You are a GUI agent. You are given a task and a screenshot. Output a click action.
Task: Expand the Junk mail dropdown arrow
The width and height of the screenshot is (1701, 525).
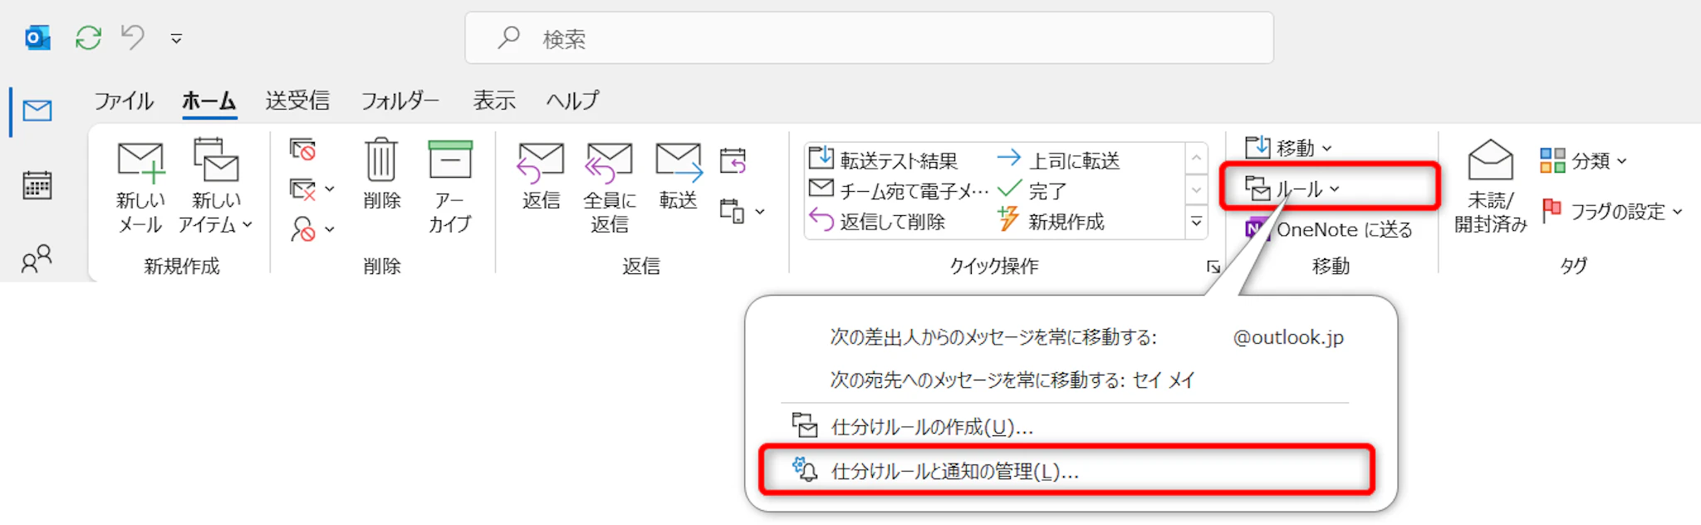click(x=330, y=229)
